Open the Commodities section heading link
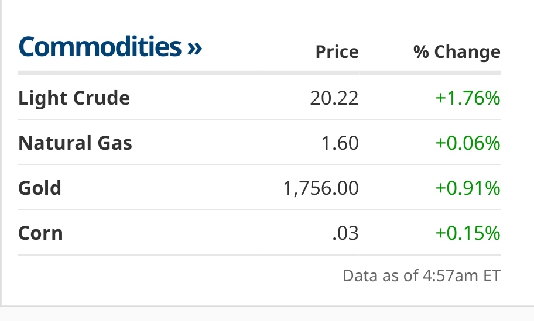This screenshot has height=321, width=534. click(x=100, y=47)
